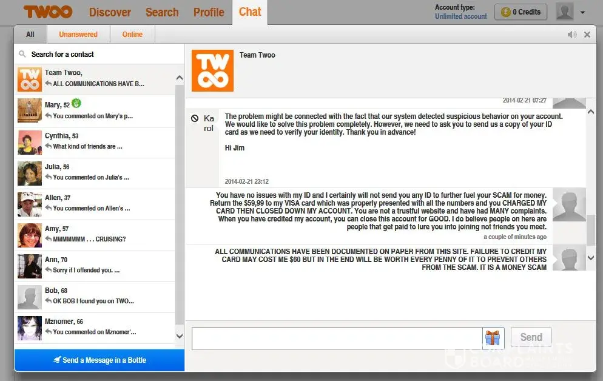Switch to the Online contacts tab
Viewport: 603px width, 381px height.
pyautogui.click(x=132, y=35)
